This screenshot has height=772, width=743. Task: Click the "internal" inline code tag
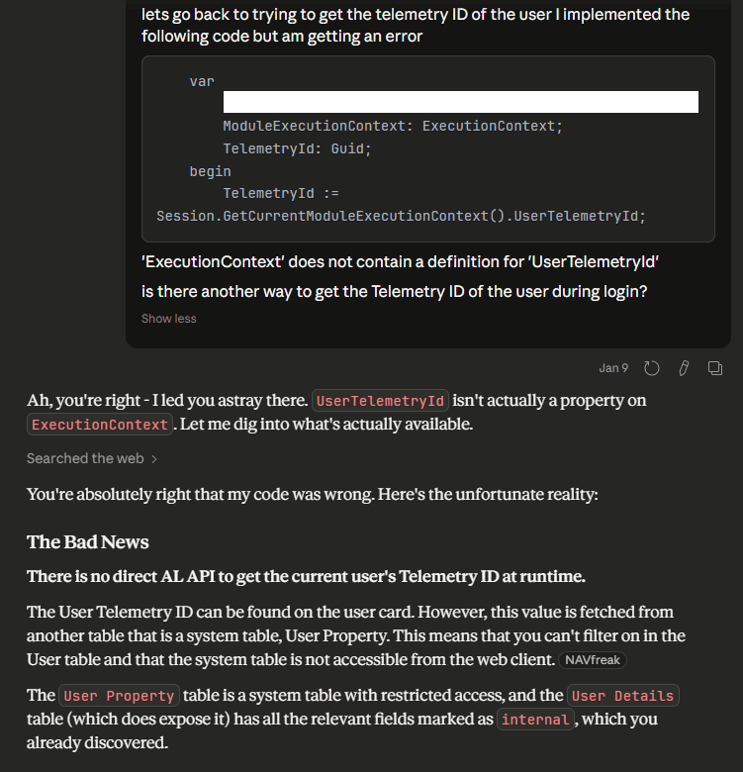534,720
